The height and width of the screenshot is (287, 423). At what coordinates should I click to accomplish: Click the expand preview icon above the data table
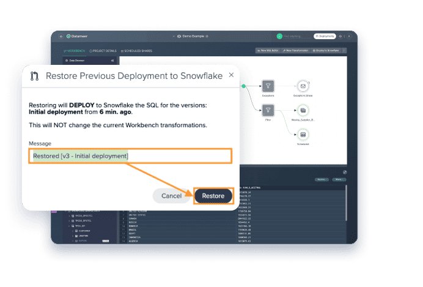coord(345,172)
